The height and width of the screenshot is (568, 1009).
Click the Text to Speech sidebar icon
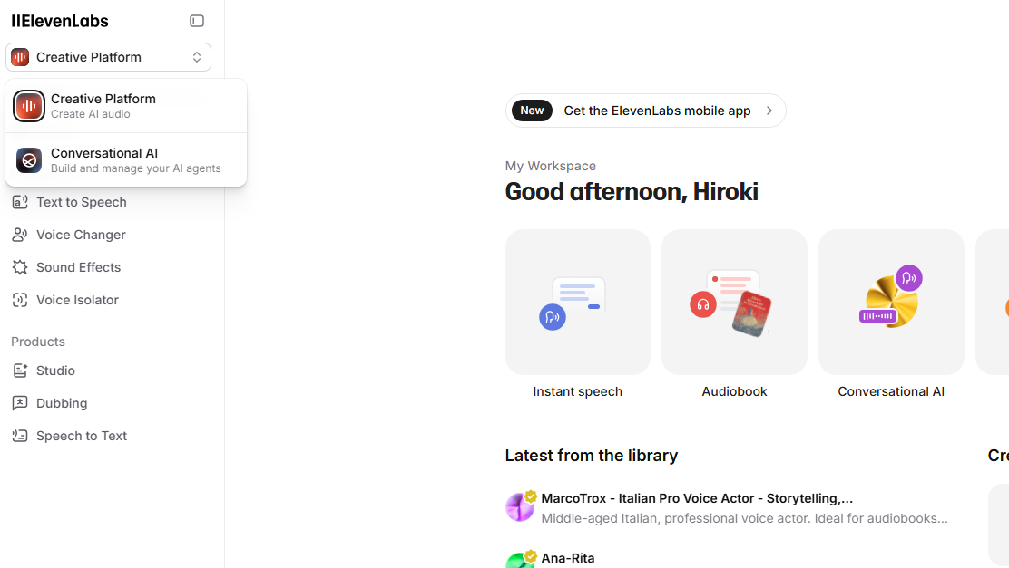tap(20, 202)
